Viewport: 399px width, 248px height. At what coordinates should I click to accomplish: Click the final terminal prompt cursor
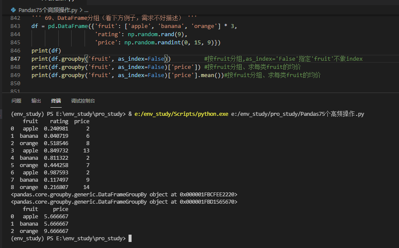tap(130, 239)
